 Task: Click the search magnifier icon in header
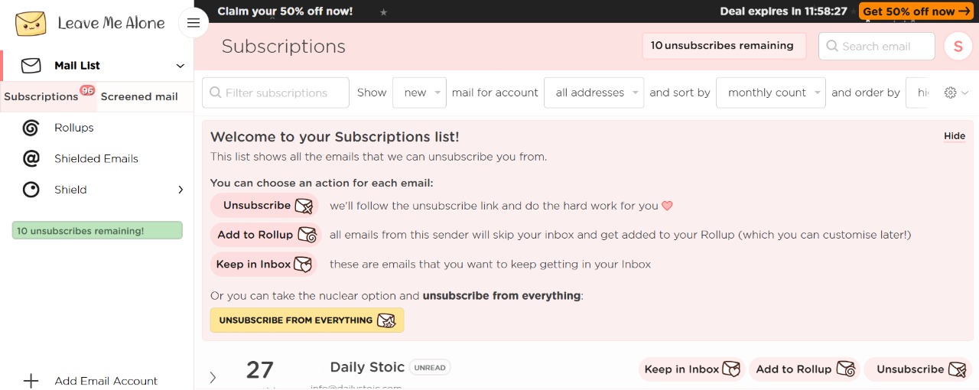(x=832, y=46)
